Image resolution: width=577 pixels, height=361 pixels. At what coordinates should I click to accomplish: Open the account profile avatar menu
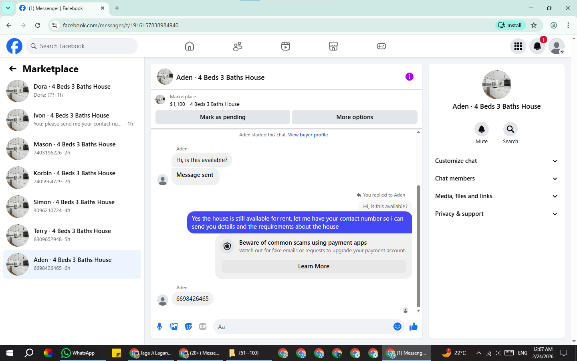tap(557, 46)
